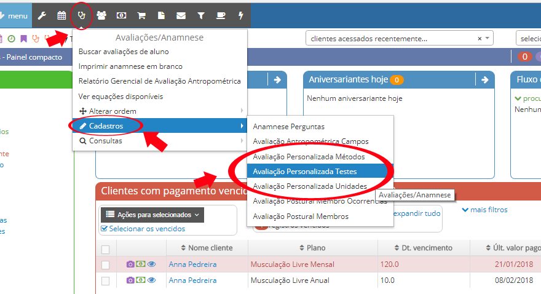The image size is (541, 294).
Task: Open Ações para selecionados dropdown
Action: [x=152, y=215]
